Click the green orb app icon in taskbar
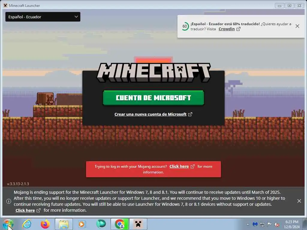 click(101, 224)
